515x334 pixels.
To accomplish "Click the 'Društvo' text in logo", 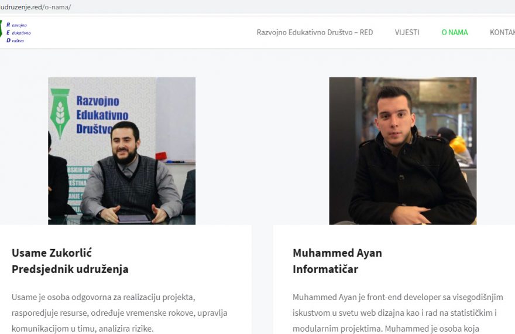I will (x=15, y=40).
